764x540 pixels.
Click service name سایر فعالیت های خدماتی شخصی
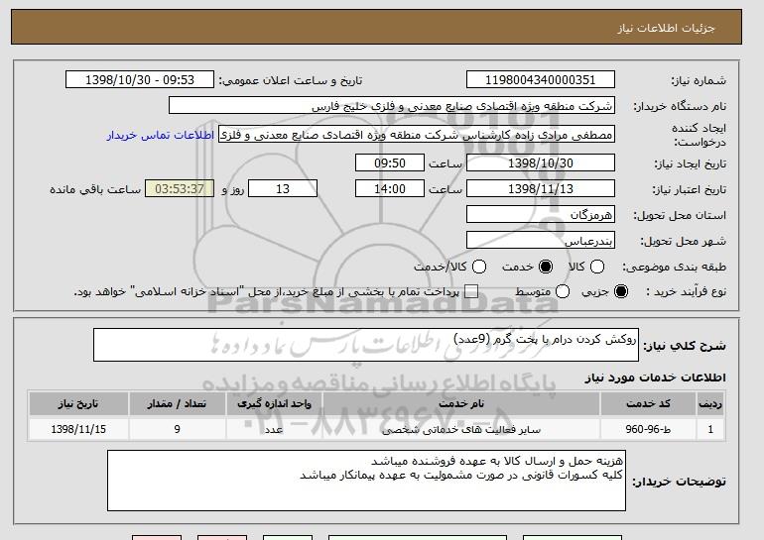pyautogui.click(x=461, y=430)
